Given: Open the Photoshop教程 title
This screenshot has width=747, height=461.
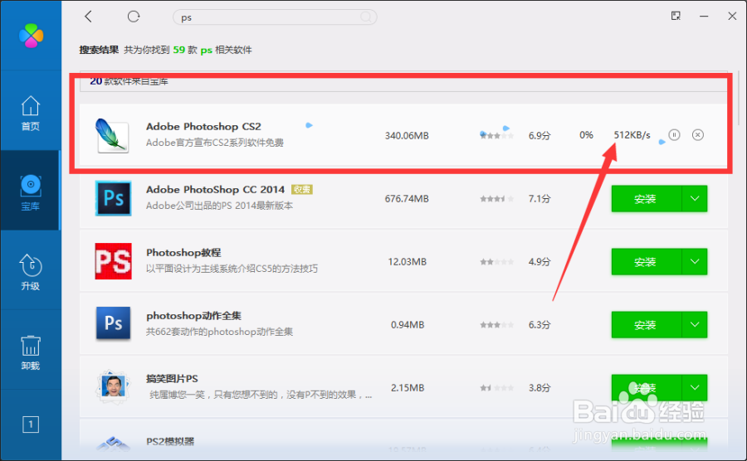Looking at the screenshot, I should (x=183, y=253).
